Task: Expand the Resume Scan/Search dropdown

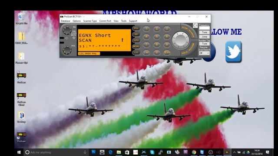Action: [204, 53]
